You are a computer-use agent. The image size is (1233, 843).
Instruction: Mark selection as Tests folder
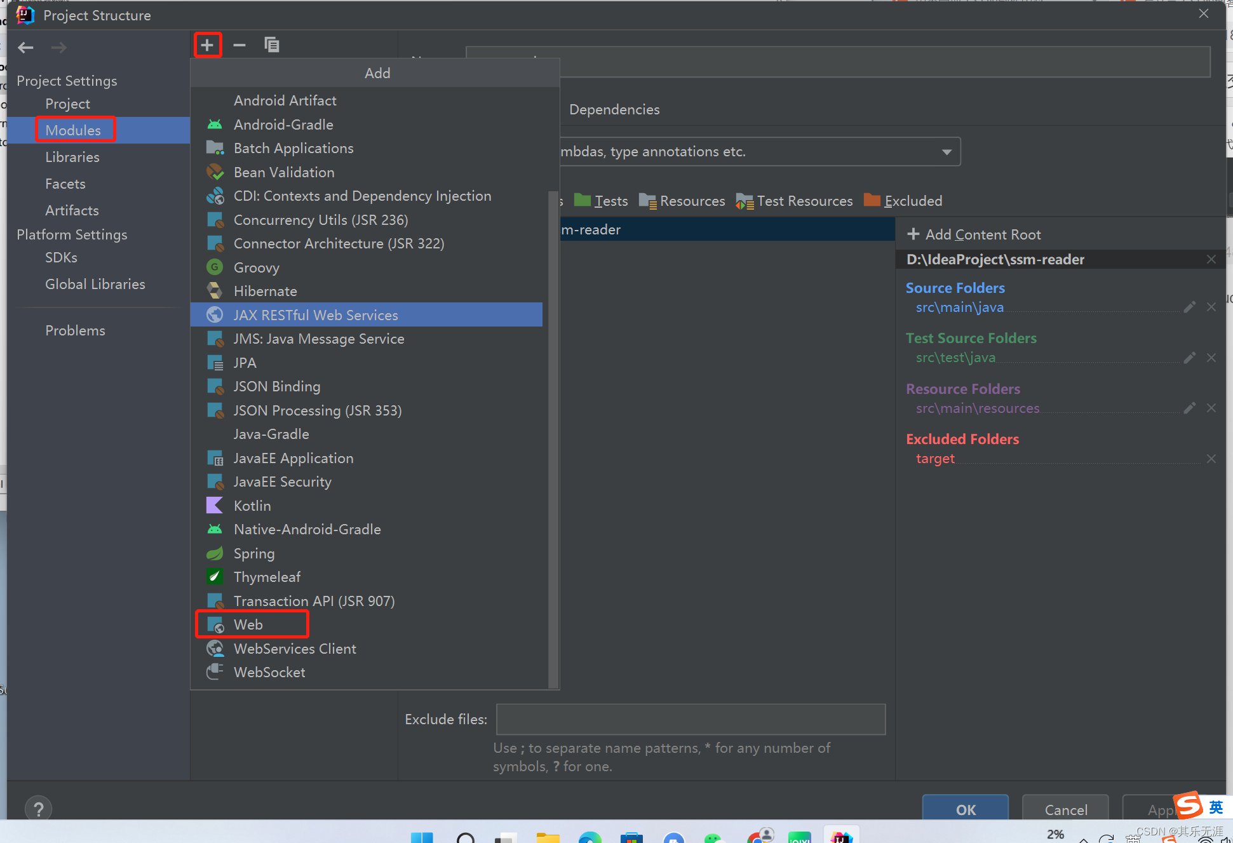click(602, 201)
